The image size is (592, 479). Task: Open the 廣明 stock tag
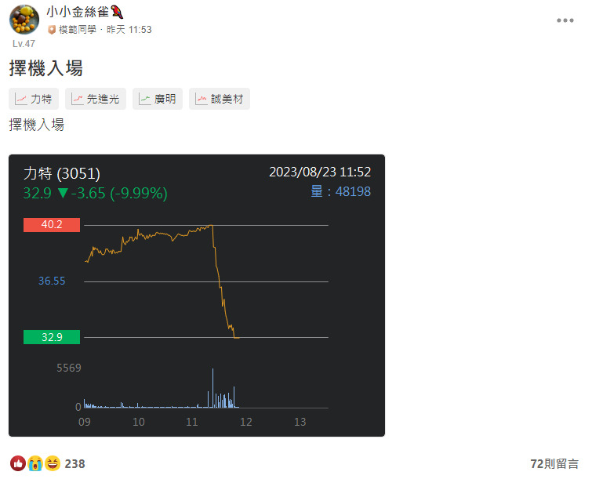point(158,99)
